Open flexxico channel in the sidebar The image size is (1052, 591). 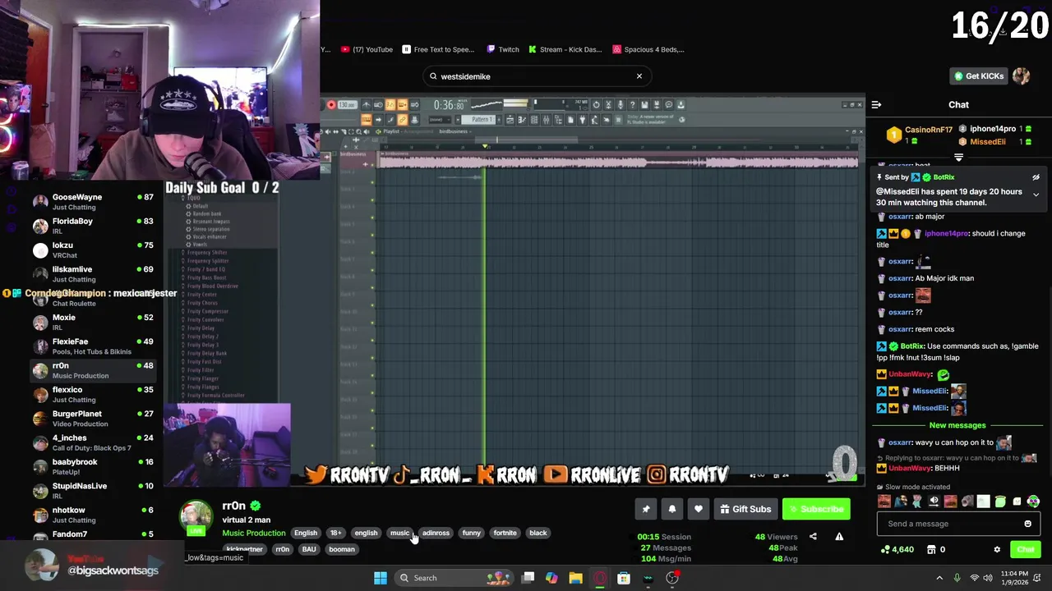(x=93, y=394)
